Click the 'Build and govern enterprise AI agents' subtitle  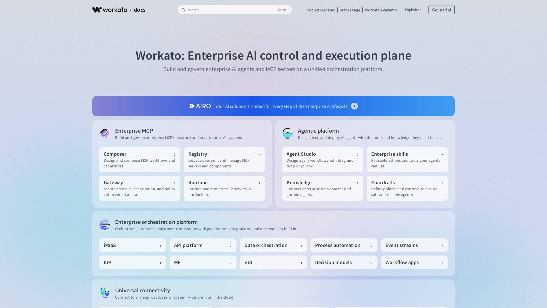[x=273, y=69]
